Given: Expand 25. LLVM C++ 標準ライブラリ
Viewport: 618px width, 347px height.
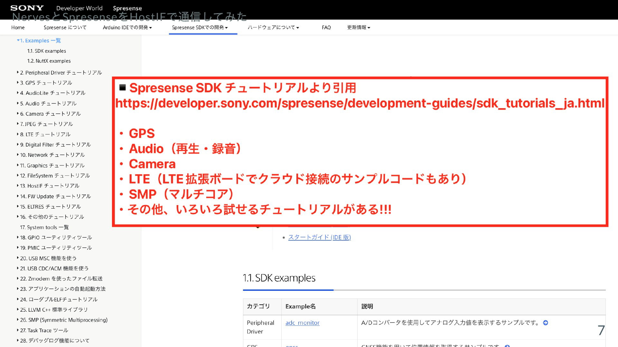Looking at the screenshot, I should [x=52, y=310].
